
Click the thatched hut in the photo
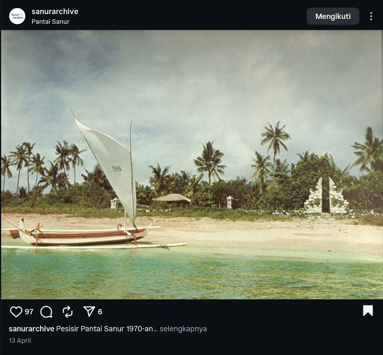(171, 200)
